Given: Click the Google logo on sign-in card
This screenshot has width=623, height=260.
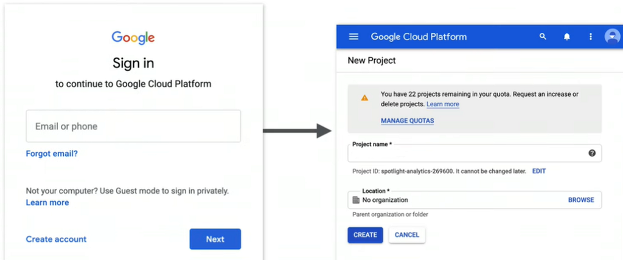Looking at the screenshot, I should [133, 38].
